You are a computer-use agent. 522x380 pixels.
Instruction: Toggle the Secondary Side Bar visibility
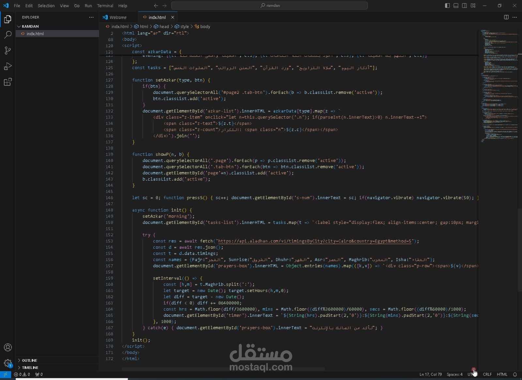(x=464, y=6)
